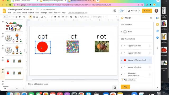Screen dimensions: 169x95
Task: Click Format options button
Action: point(97,17)
